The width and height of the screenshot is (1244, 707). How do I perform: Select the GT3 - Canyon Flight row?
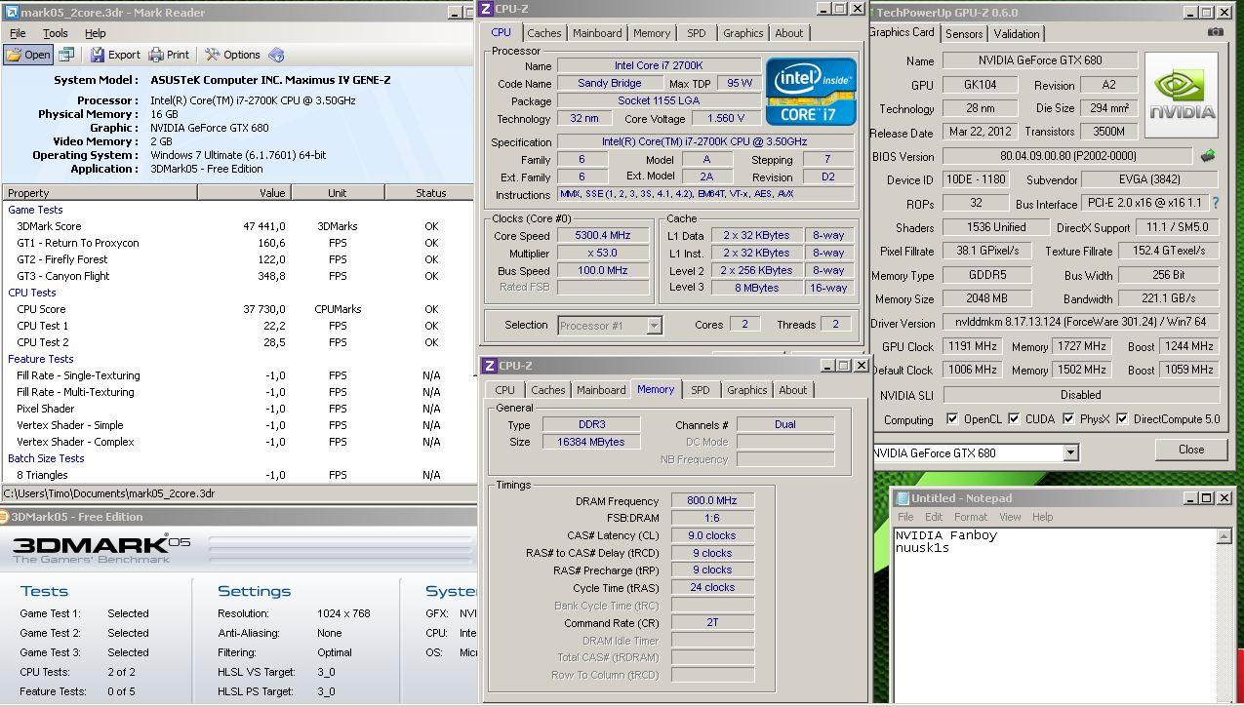pos(238,276)
